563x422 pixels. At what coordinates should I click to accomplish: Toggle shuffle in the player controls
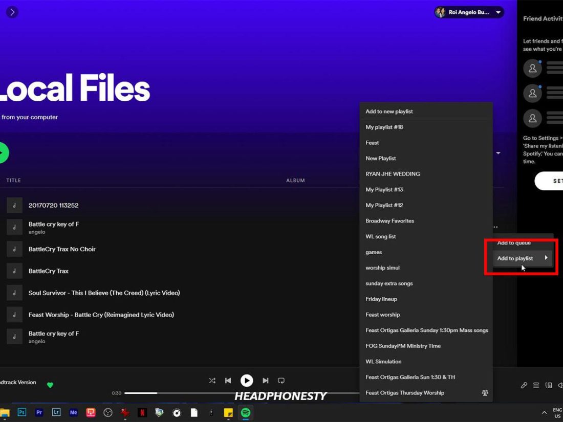coord(212,381)
